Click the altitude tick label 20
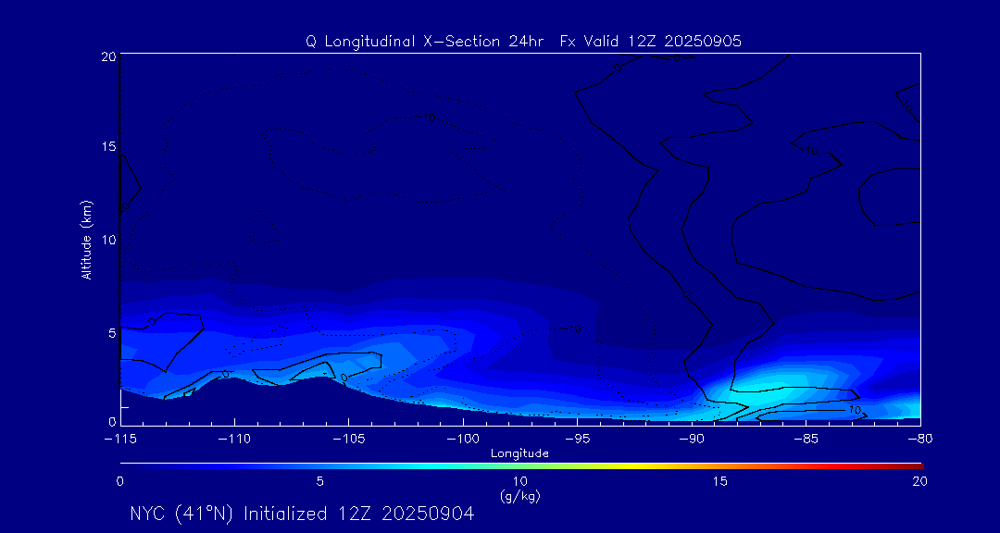Image resolution: width=1000 pixels, height=533 pixels. [108, 56]
